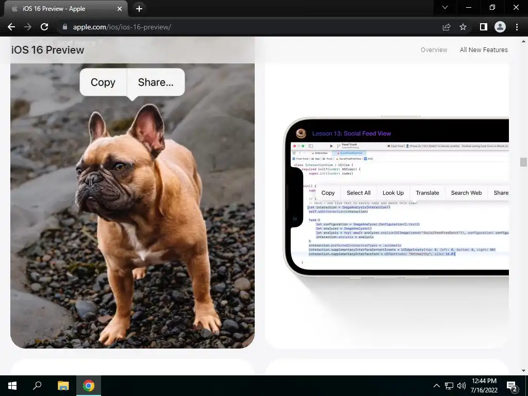The width and height of the screenshot is (528, 396).
Task: Select the iOS 16 Preview - Apple tab
Action: (65, 9)
